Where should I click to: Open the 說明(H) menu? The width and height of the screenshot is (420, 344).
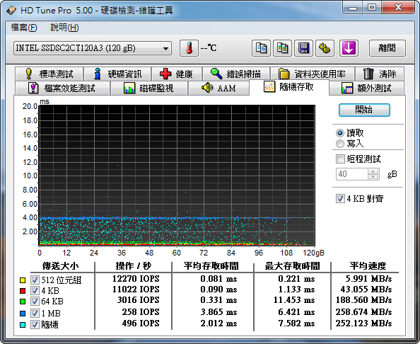click(x=64, y=28)
